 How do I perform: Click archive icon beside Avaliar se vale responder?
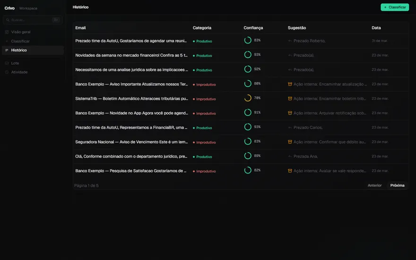pyautogui.click(x=290, y=171)
